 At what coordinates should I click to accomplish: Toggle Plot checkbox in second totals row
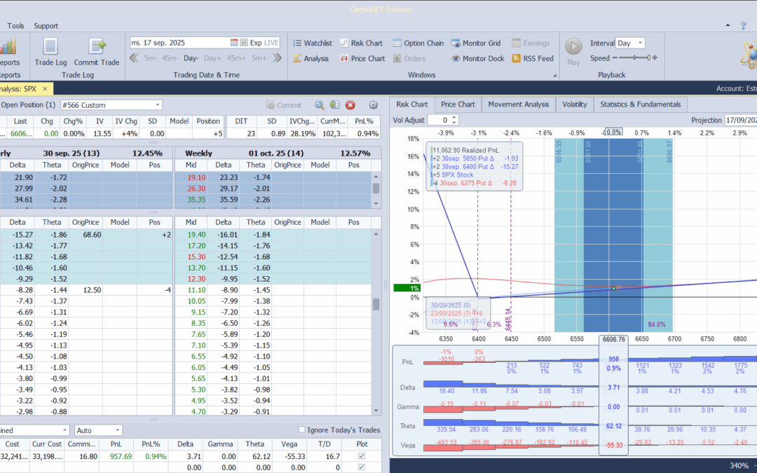pyautogui.click(x=361, y=467)
